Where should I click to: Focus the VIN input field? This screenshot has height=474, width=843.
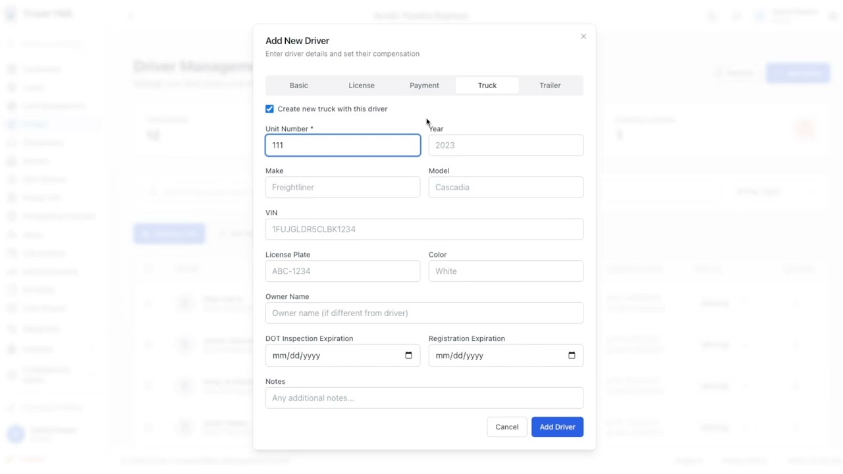(424, 229)
